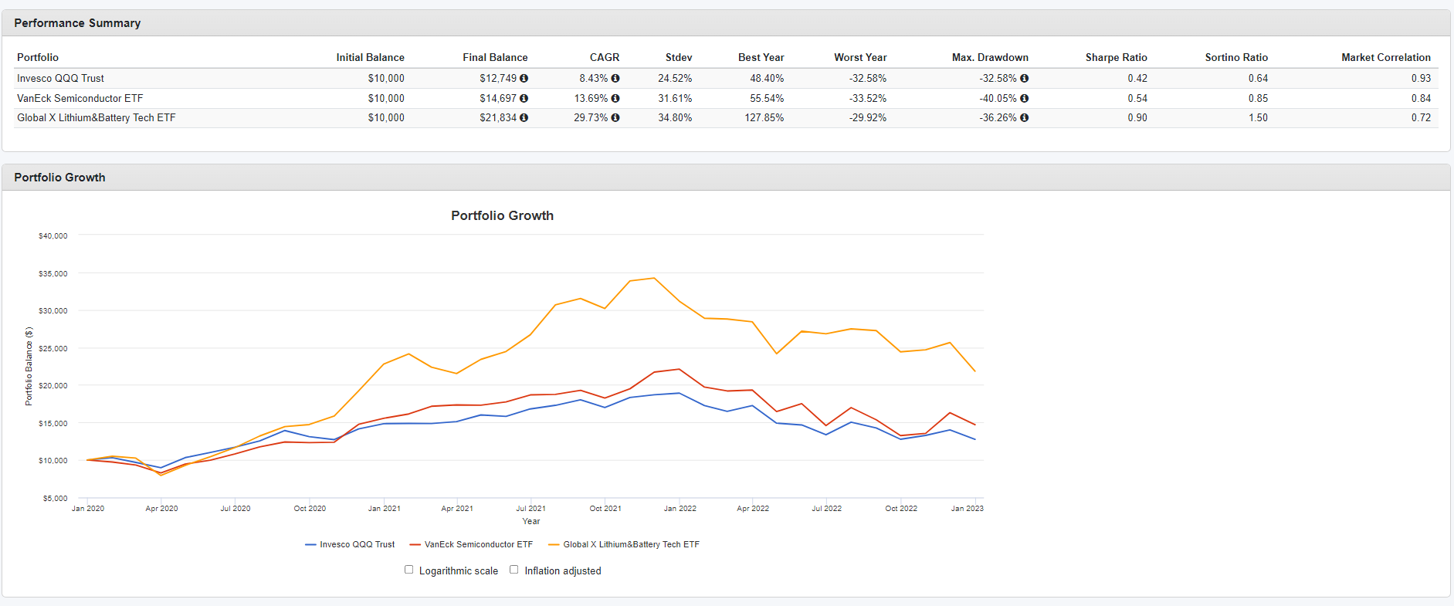Toggle Global X Lithium&Battery Tech ETF legend entry
This screenshot has height=606, width=1454.
(x=624, y=544)
